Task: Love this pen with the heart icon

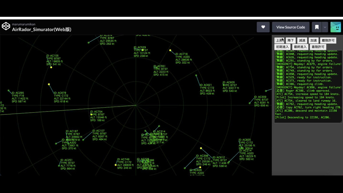Action: pos(263,27)
